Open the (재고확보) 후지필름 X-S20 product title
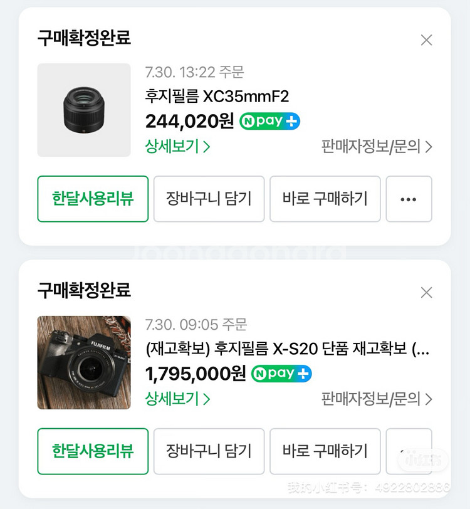 coord(288,349)
